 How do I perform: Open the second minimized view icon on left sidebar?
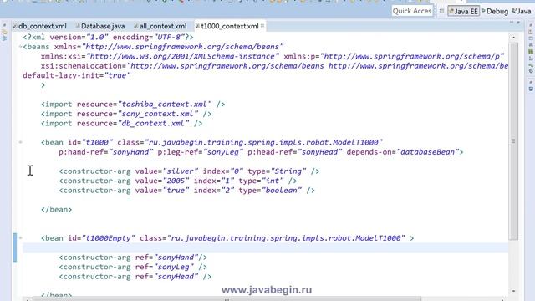click(4, 32)
